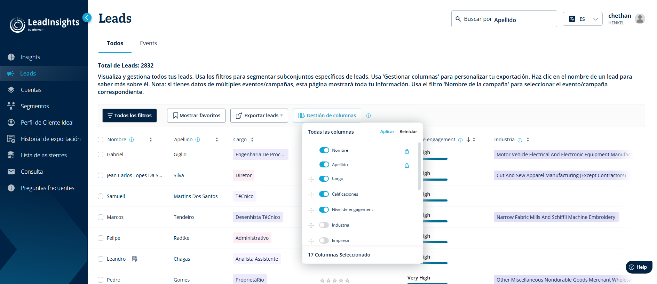Click the drag handle beside Cargo toggle
This screenshot has height=284, width=657.
pyautogui.click(x=311, y=179)
